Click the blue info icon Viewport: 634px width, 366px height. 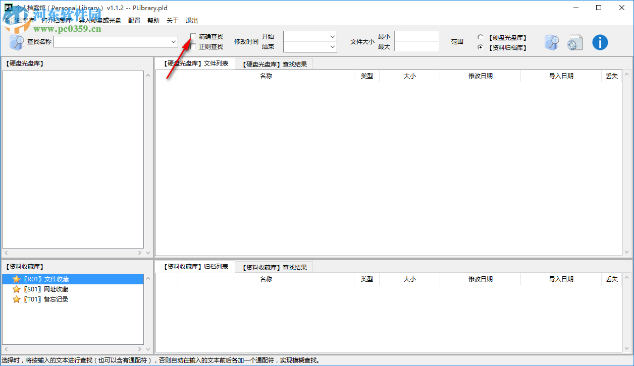(600, 42)
